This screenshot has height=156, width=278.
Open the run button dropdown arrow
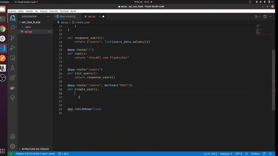[x=260, y=16]
